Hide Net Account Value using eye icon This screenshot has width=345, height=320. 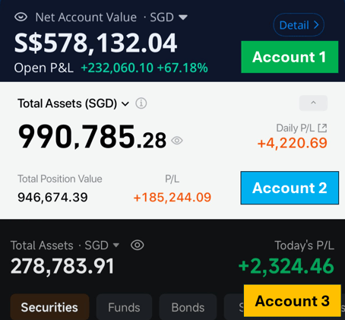pos(21,17)
